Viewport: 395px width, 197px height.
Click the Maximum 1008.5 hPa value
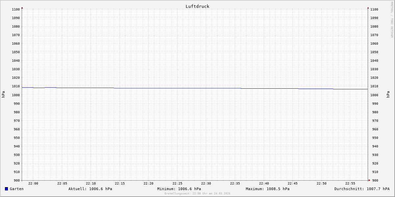coord(268,189)
